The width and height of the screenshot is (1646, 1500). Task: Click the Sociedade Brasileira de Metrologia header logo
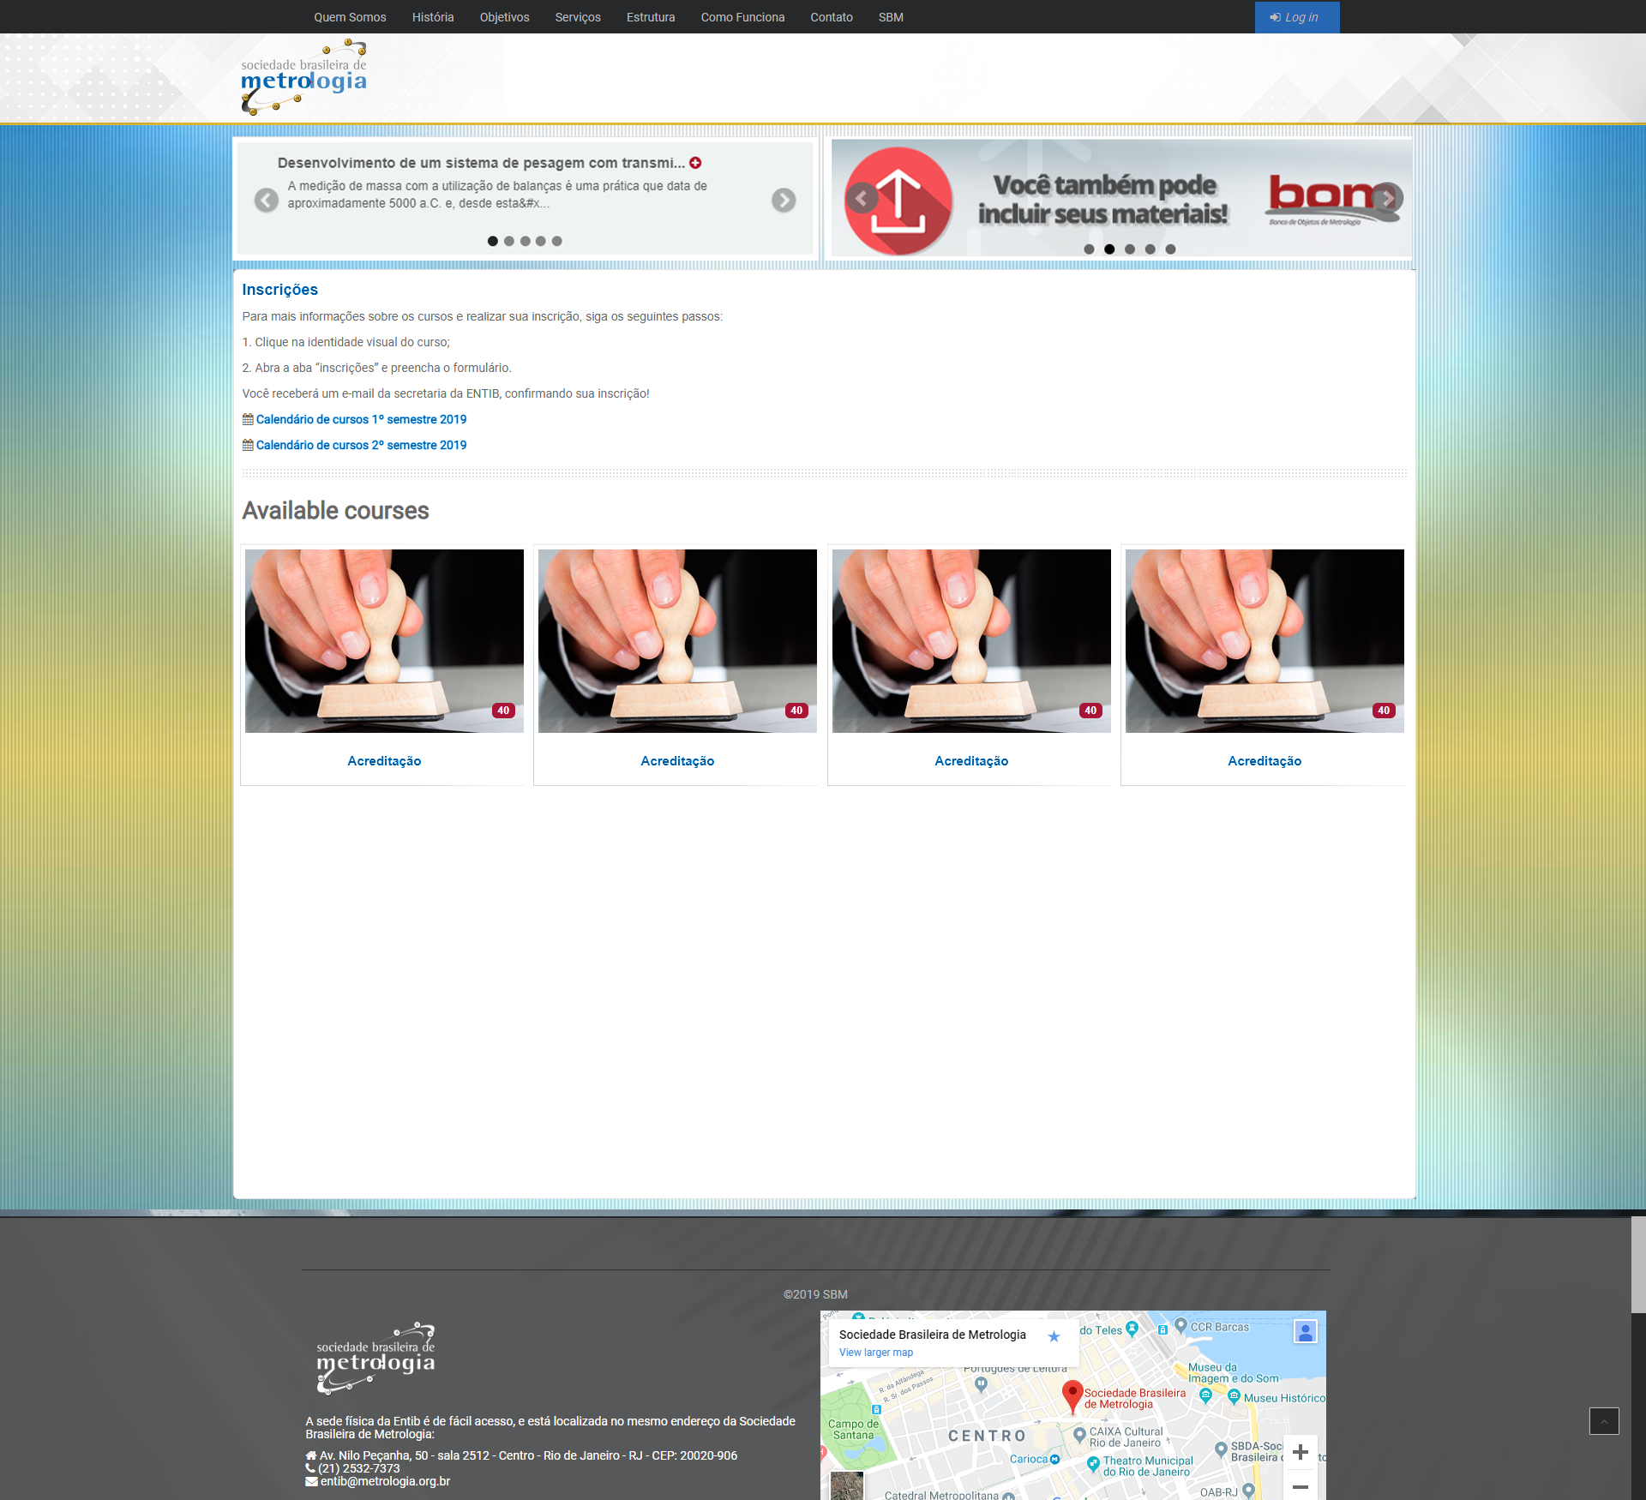coord(303,77)
